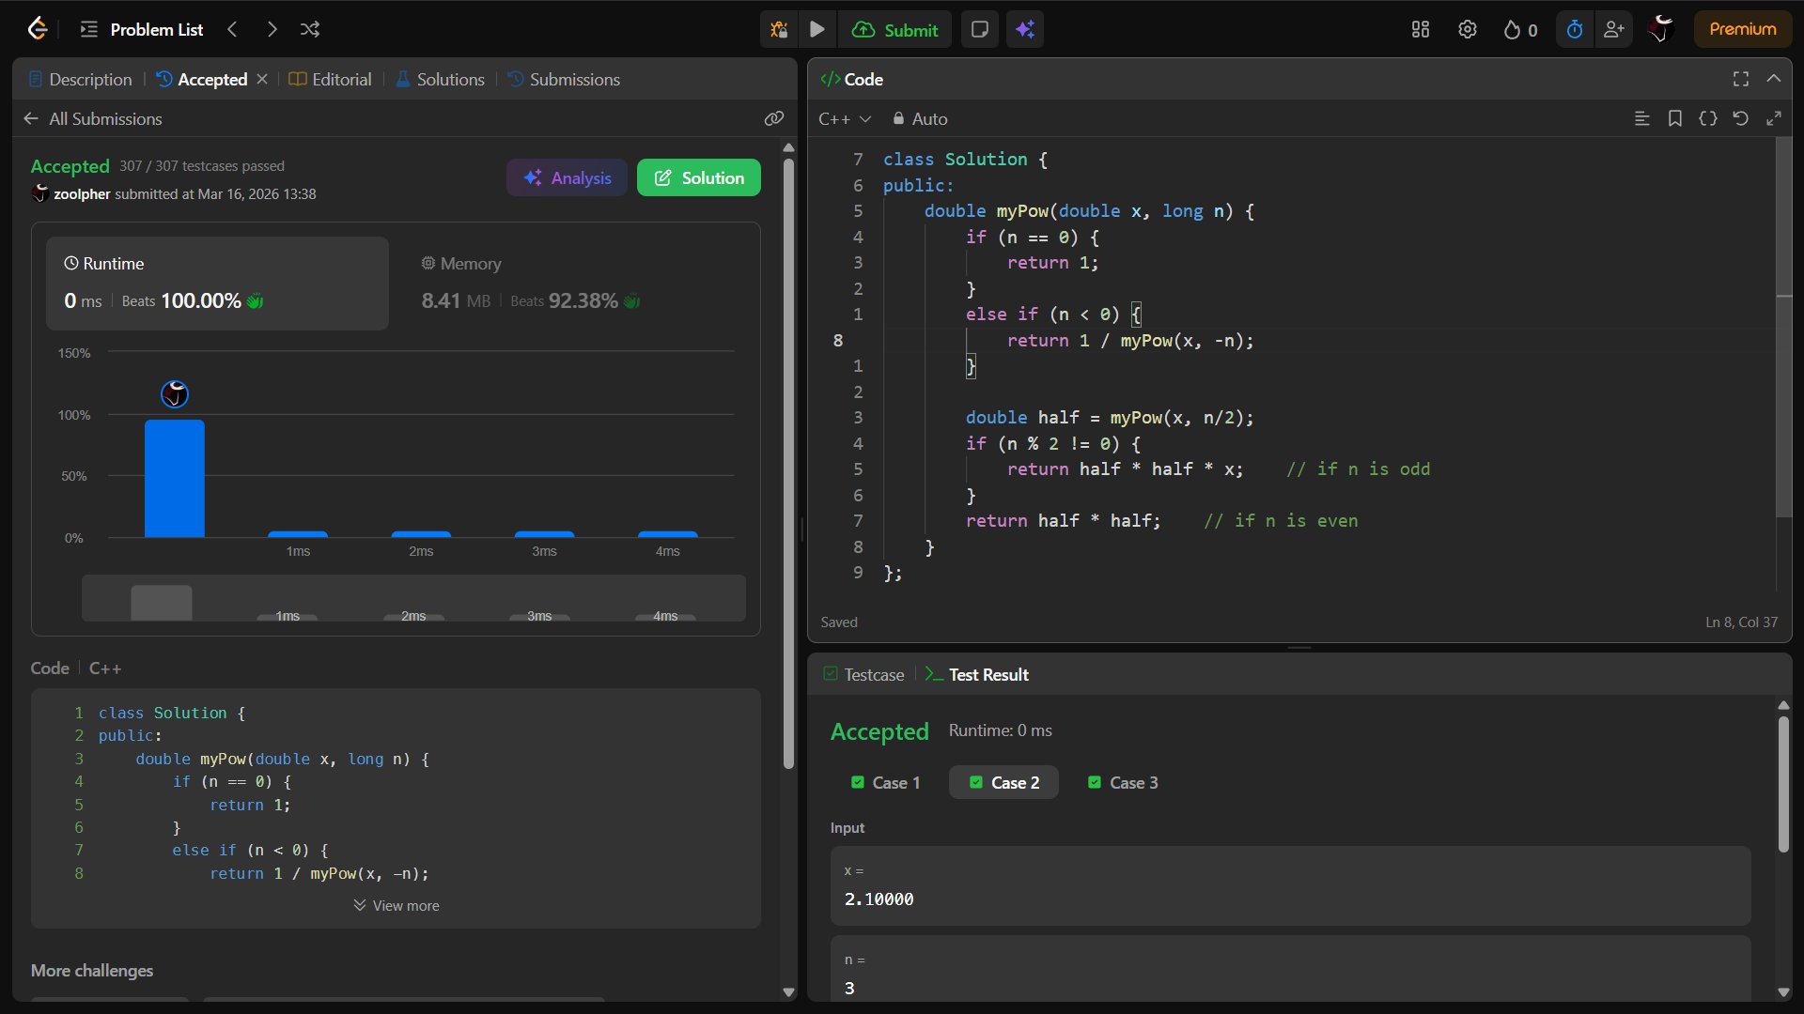Image resolution: width=1804 pixels, height=1014 pixels.
Task: Click the runtime chart range slider handle
Action: coord(162,602)
